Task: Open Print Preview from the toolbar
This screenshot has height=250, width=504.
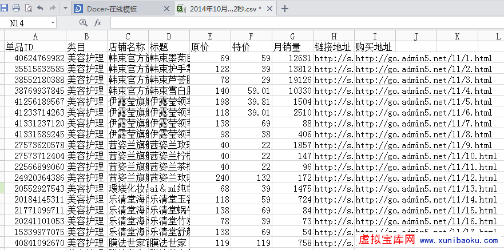Action: click(x=27, y=9)
